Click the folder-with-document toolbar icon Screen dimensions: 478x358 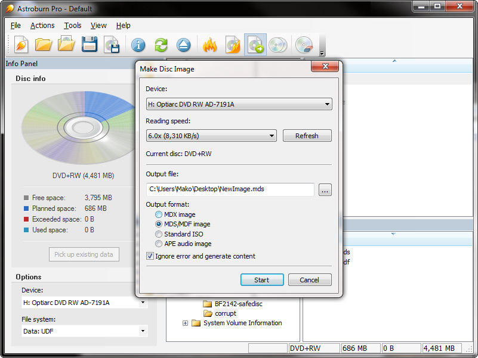[66, 45]
